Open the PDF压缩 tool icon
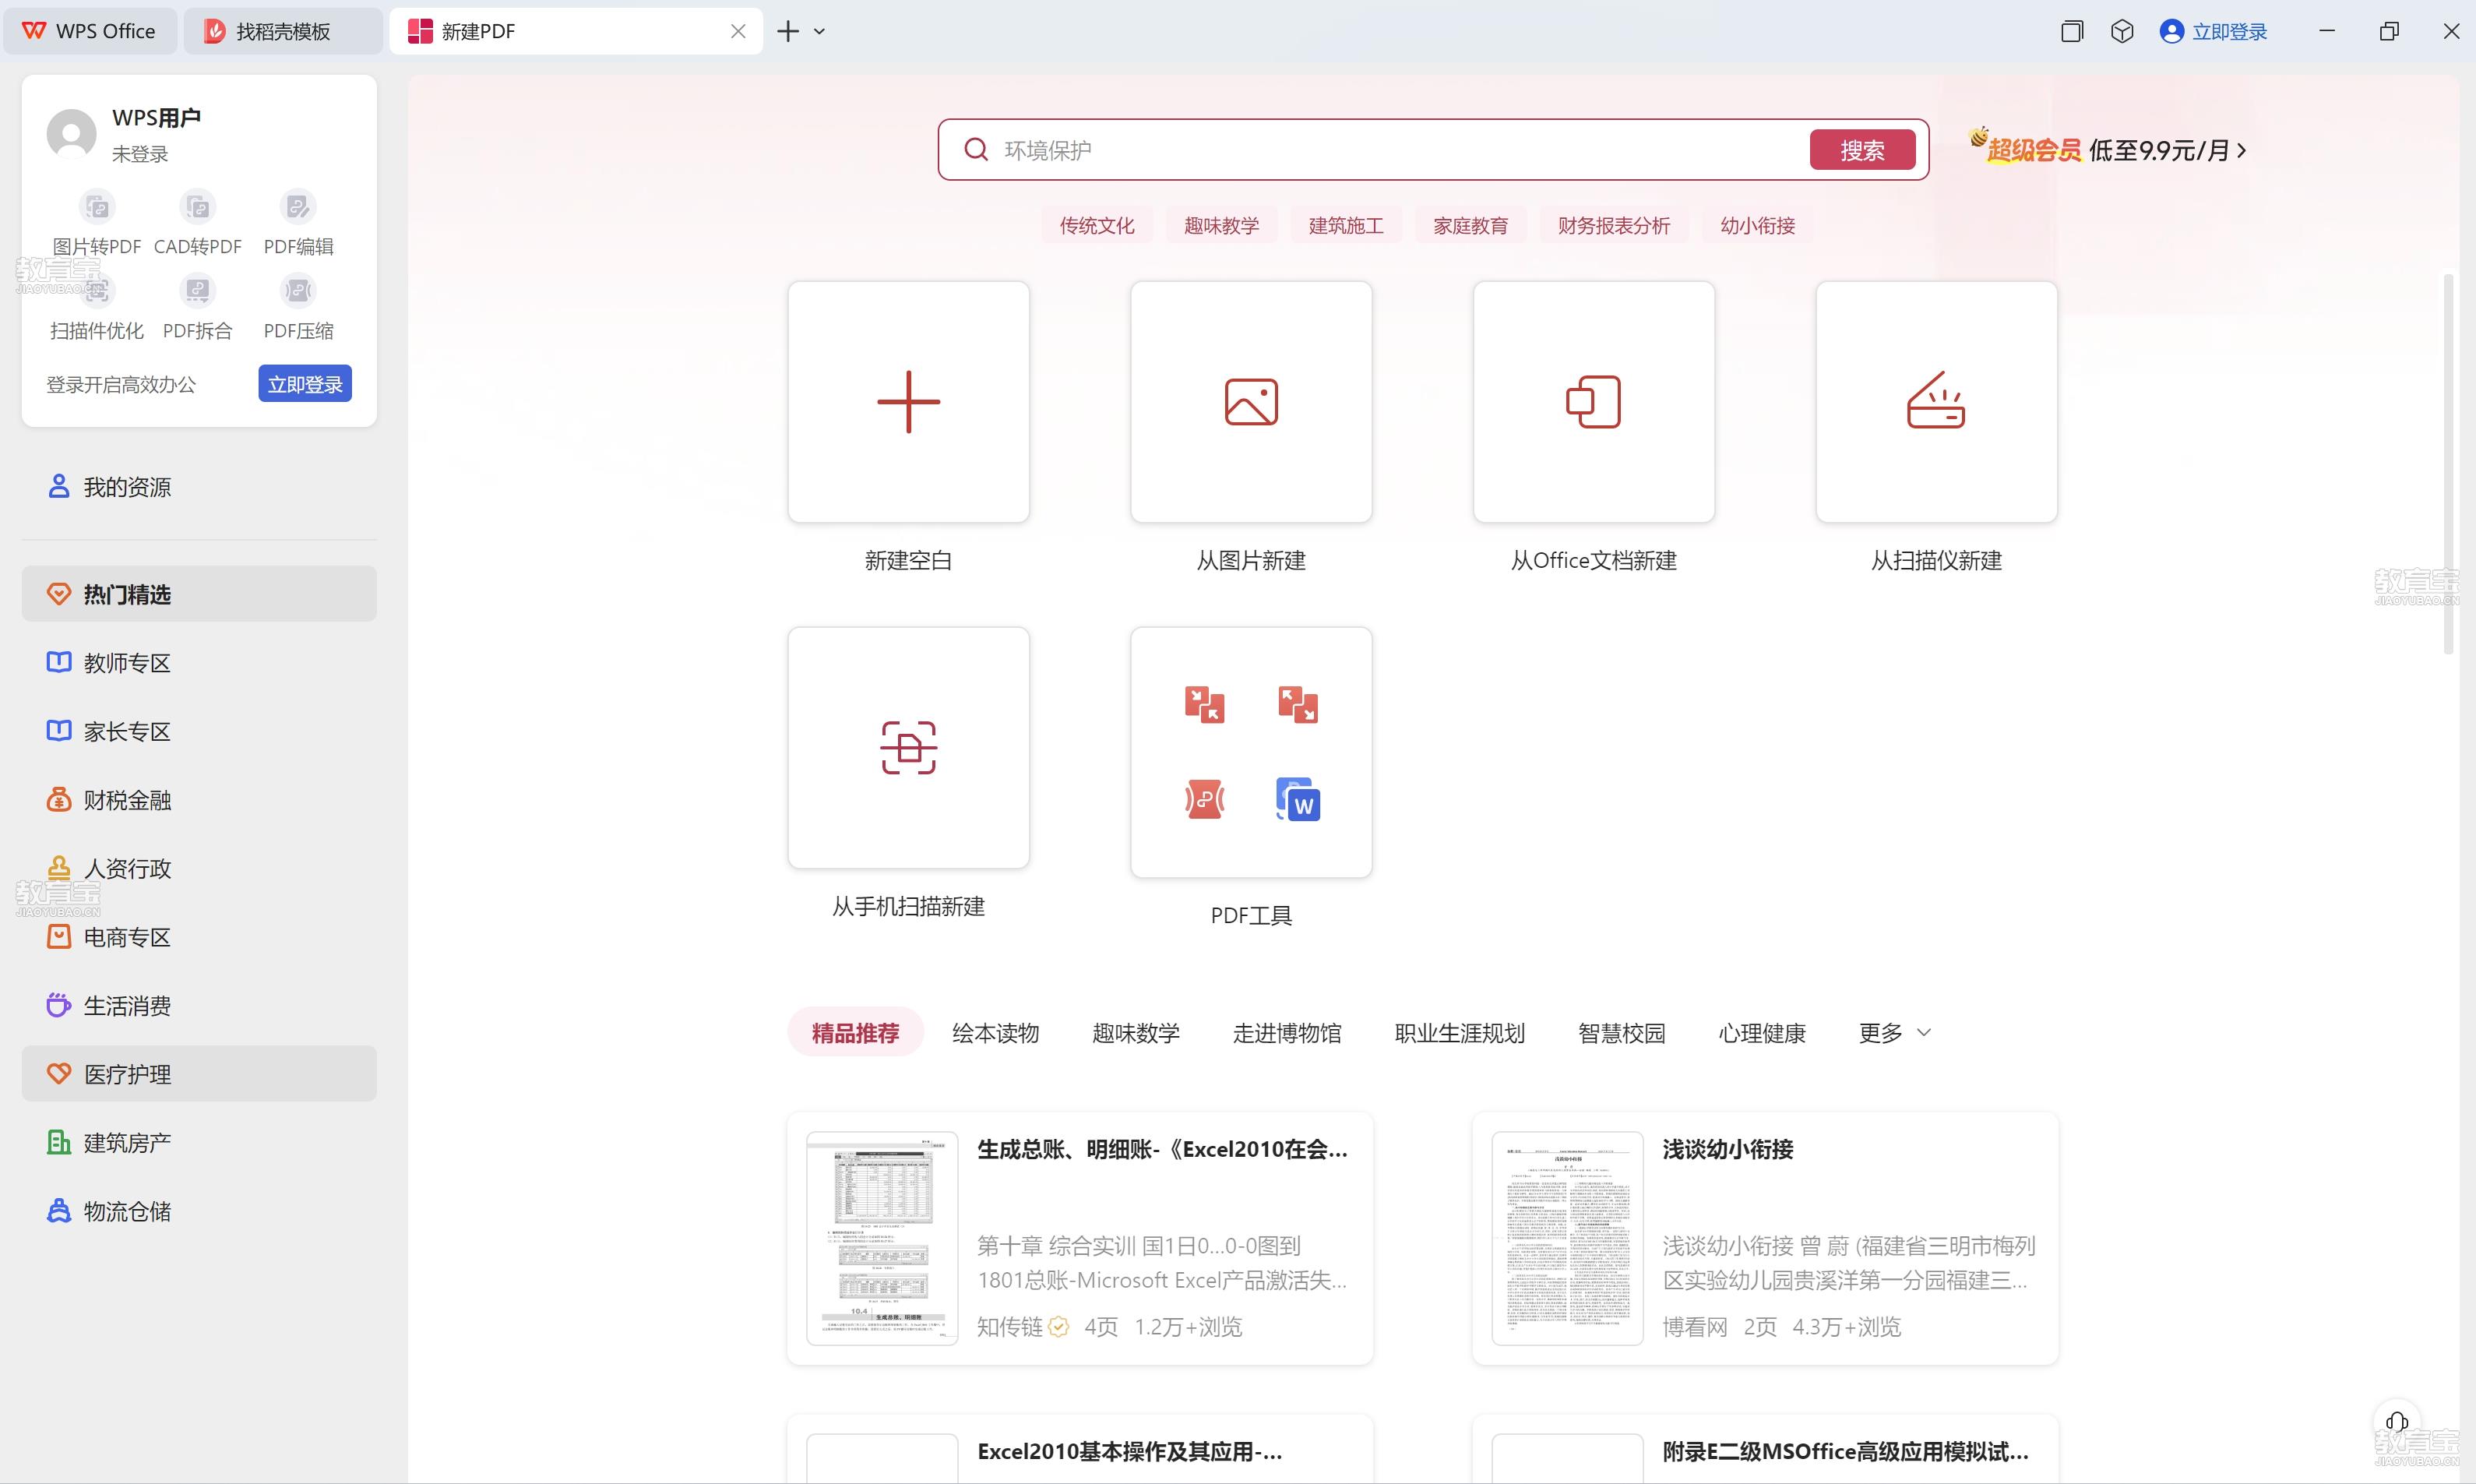 [298, 291]
